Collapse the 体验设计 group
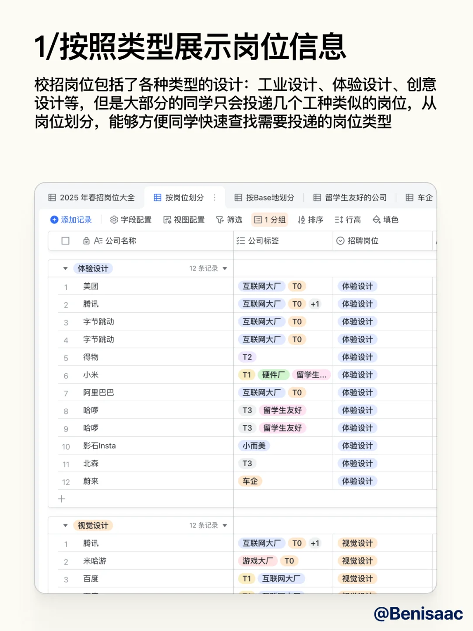The height and width of the screenshot is (631, 473). click(65, 268)
